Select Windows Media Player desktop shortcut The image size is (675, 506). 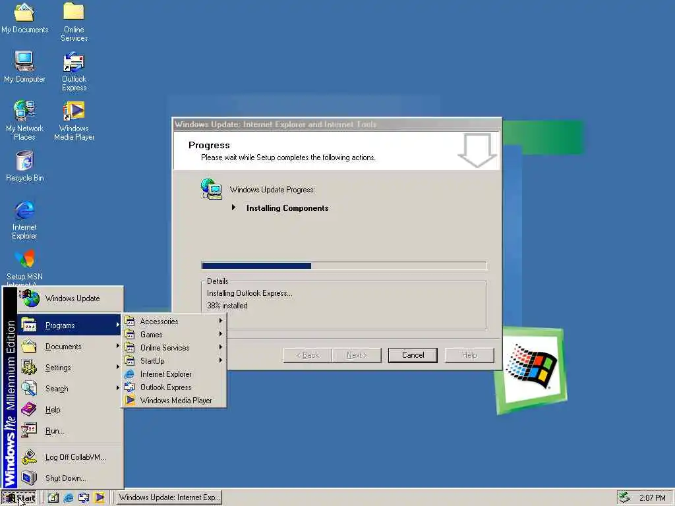[x=74, y=121]
